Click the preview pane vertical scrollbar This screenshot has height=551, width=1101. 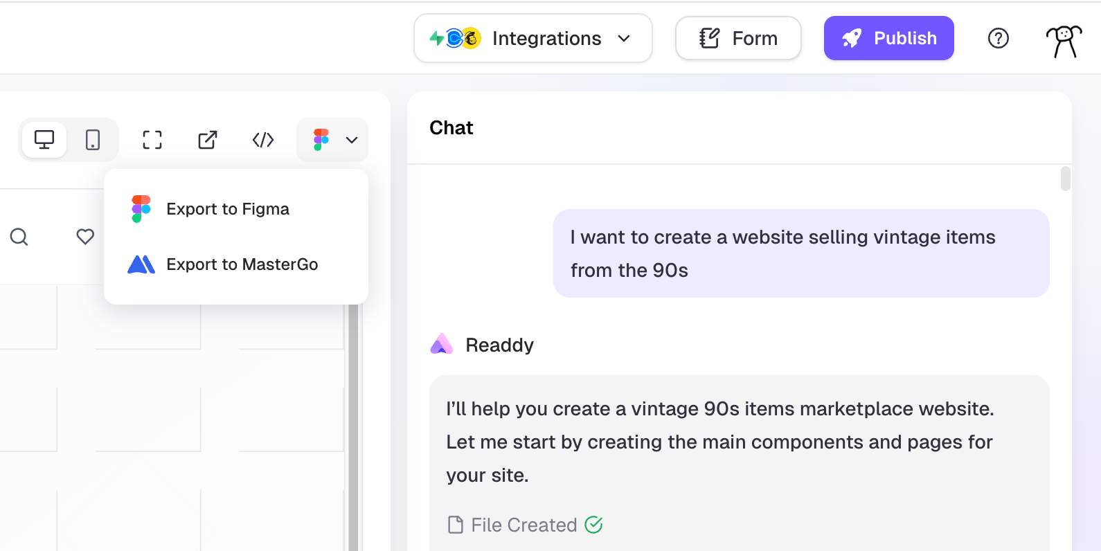(x=353, y=429)
